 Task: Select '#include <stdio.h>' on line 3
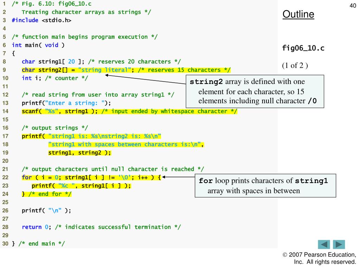(x=41, y=20)
